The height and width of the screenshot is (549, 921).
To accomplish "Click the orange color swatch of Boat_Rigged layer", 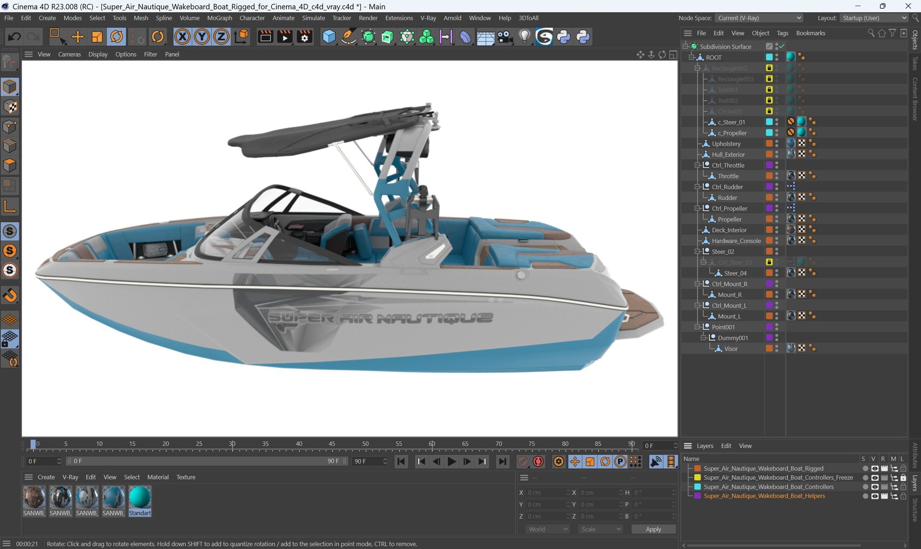I will pos(698,469).
